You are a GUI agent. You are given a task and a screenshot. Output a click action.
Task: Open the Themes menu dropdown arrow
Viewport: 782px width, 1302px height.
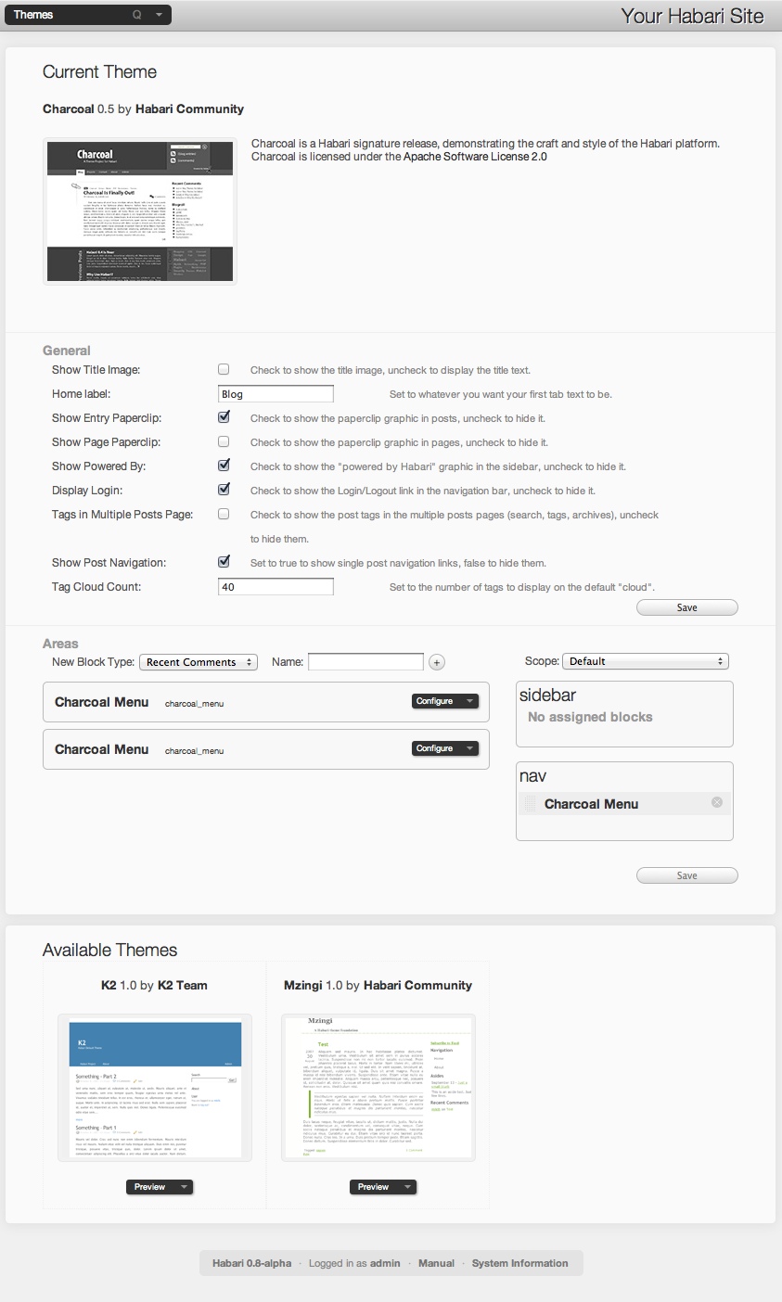point(159,15)
